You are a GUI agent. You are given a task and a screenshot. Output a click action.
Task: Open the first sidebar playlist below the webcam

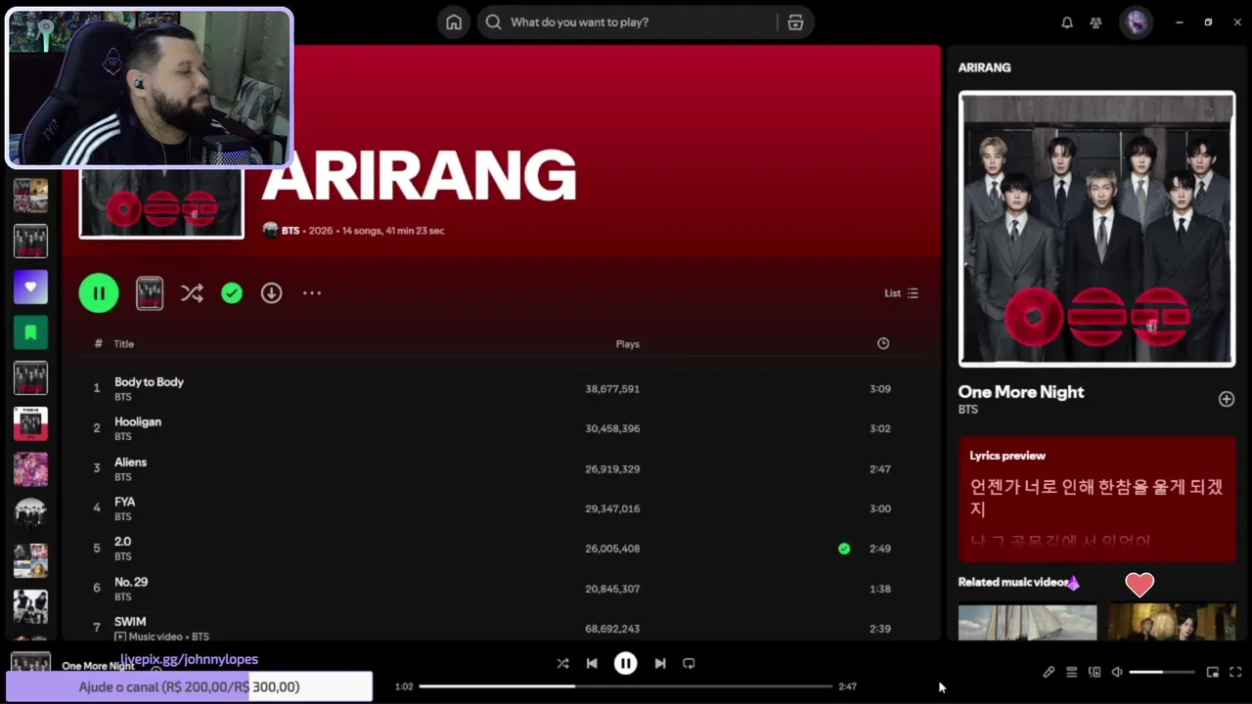click(x=30, y=196)
